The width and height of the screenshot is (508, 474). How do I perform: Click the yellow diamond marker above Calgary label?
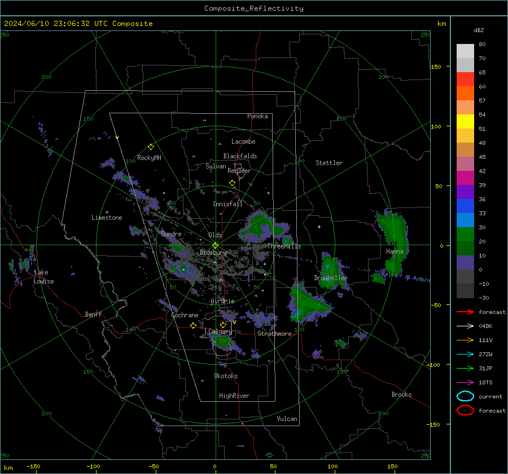pos(223,325)
